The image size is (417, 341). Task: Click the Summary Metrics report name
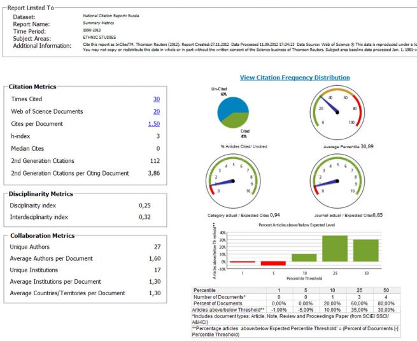99,23
